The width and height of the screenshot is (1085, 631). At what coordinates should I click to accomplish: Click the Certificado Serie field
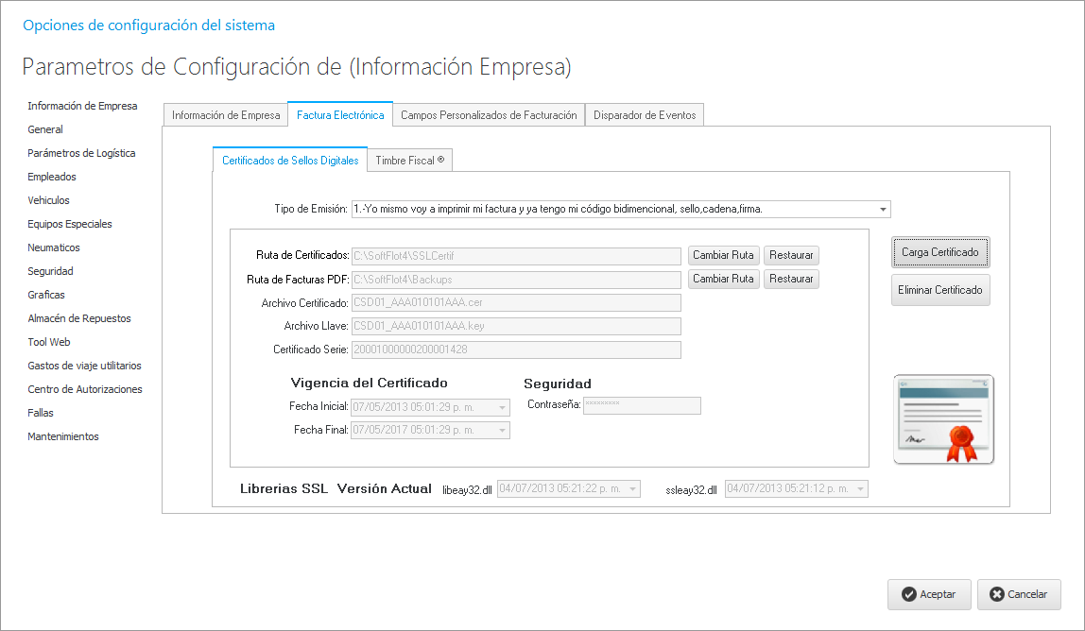516,350
